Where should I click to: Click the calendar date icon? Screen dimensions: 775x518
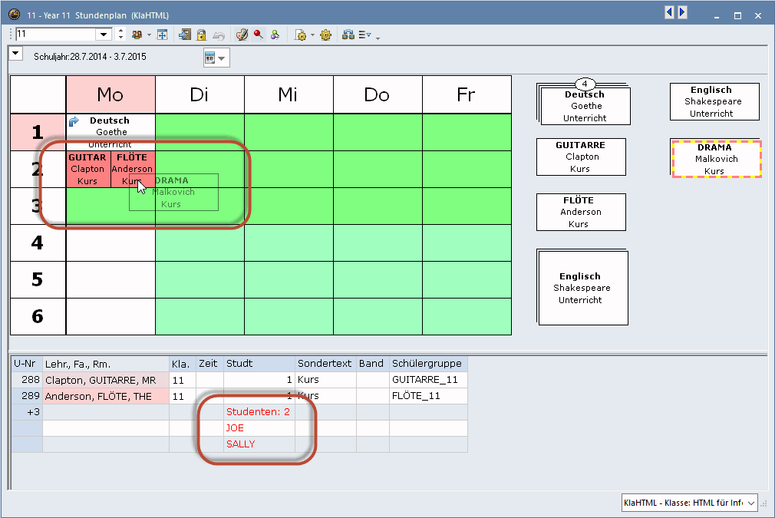point(210,58)
